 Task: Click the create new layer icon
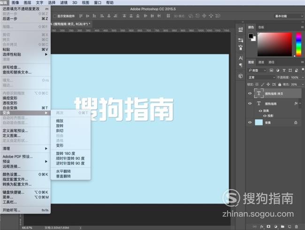[x=290, y=227]
